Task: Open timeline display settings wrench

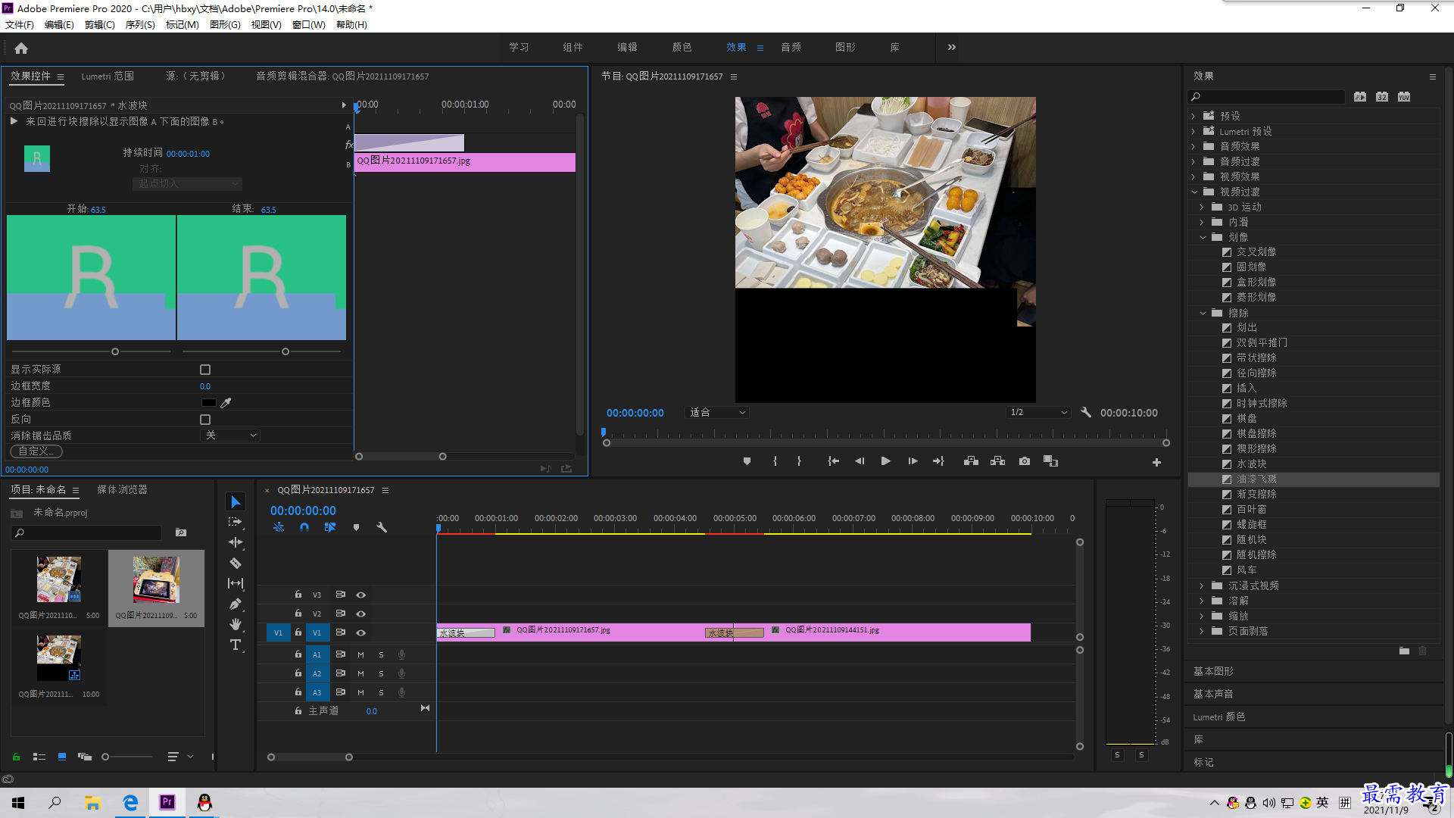Action: pos(382,527)
